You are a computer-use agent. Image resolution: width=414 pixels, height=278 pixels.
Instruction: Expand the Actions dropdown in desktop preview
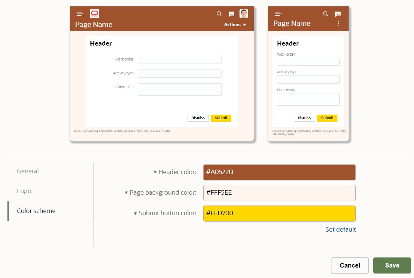pos(235,25)
